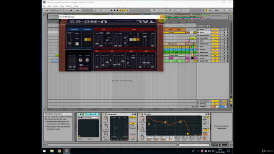Toggle track activator 2 for bass
This screenshot has height=154, width=274.
215,33
